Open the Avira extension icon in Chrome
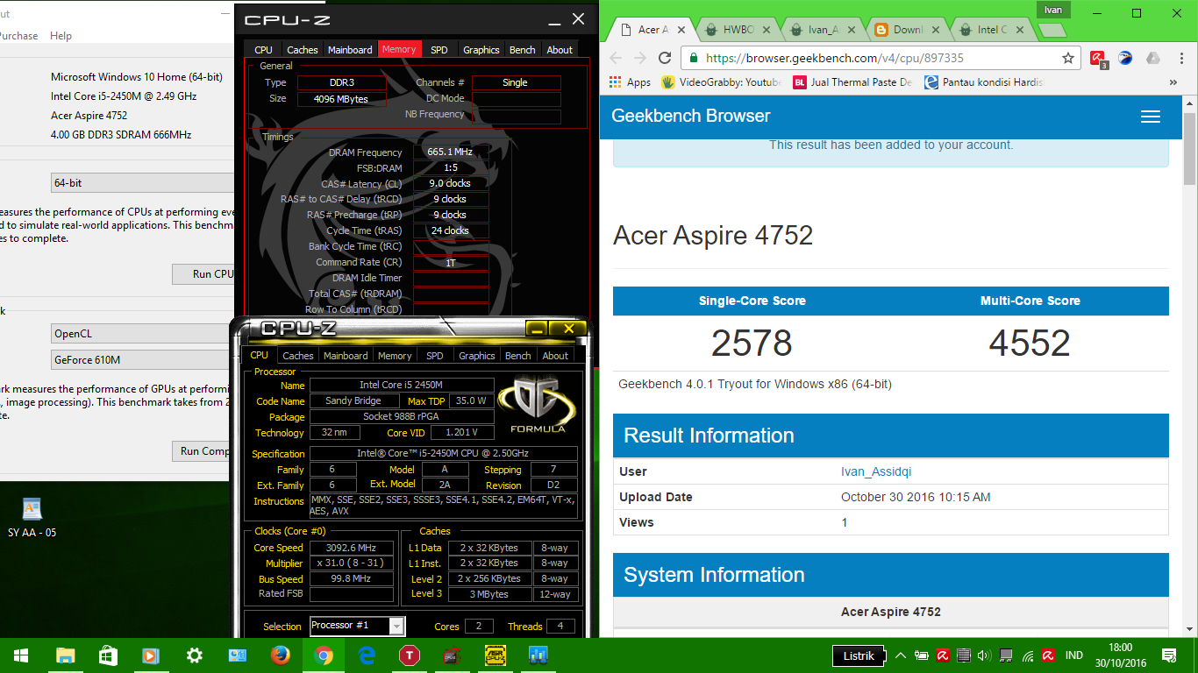This screenshot has width=1198, height=673. [1098, 59]
